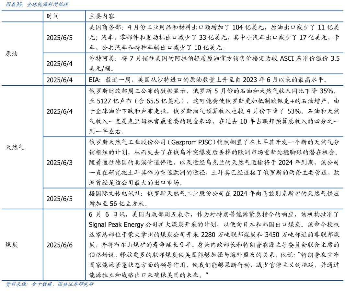Click the "煤炭" category cell

pos(12,245)
